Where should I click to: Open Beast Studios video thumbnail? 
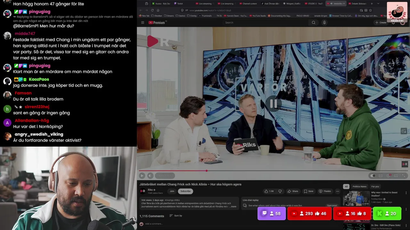[356, 198]
